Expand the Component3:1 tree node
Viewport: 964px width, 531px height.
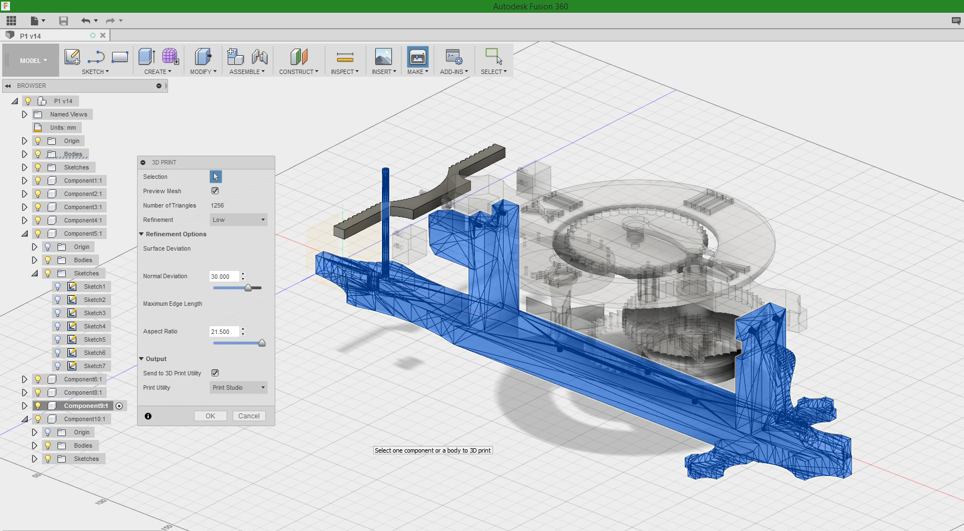click(x=24, y=207)
